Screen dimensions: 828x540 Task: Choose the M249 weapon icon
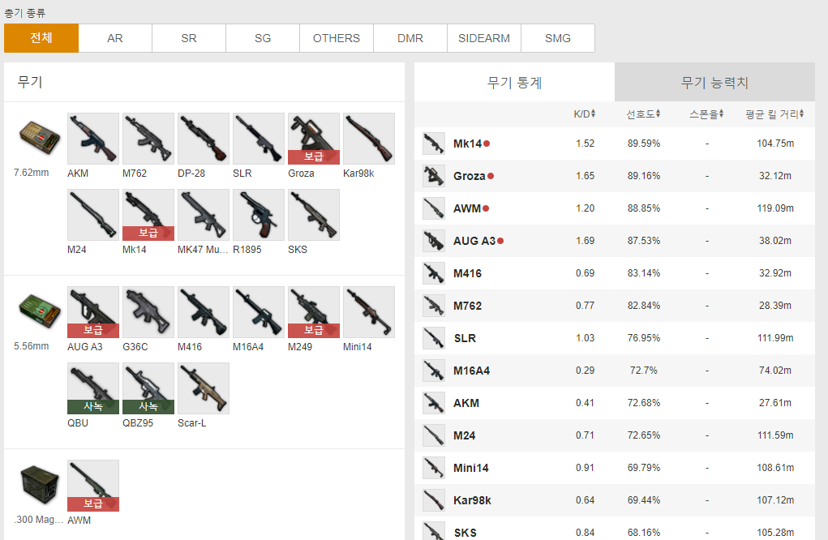[314, 312]
